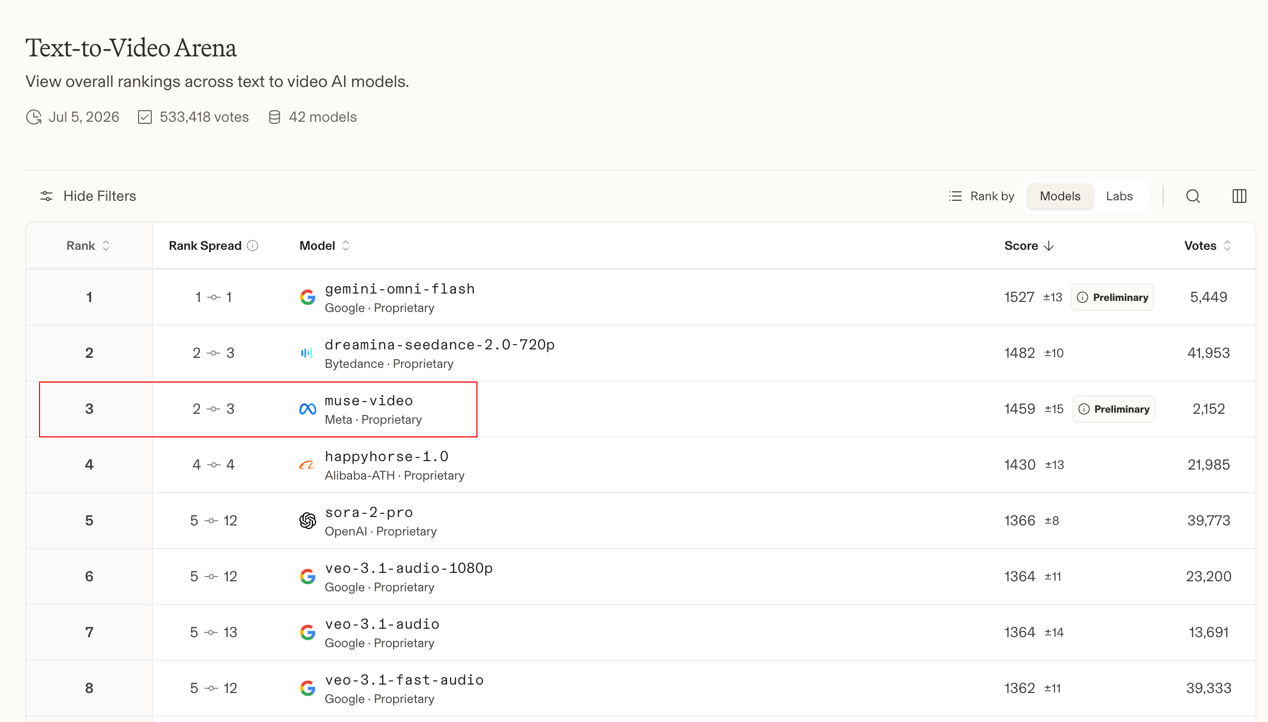This screenshot has width=1268, height=722.
Task: Click the Google logo beside gemini-omni-flash
Action: 308,297
